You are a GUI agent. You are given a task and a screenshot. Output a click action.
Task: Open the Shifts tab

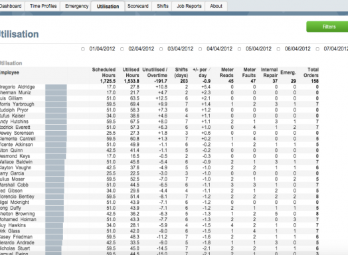163,6
